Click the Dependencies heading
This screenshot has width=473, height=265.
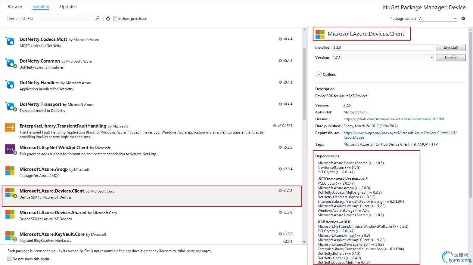tap(327, 156)
